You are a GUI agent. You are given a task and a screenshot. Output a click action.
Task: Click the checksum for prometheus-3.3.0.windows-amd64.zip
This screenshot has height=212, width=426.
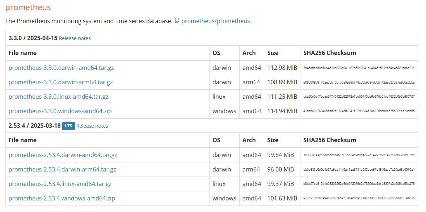click(359, 111)
